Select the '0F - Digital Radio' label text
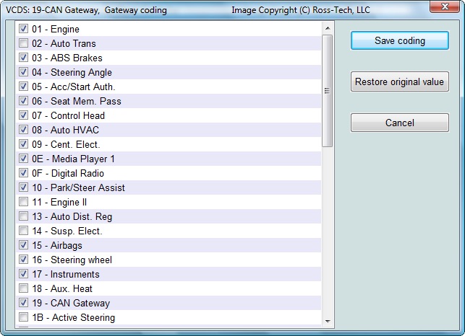The width and height of the screenshot is (465, 336). point(68,173)
